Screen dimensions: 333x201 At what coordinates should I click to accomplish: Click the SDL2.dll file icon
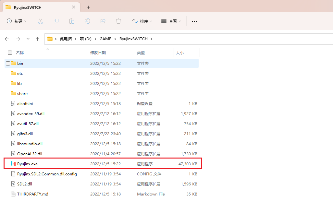pyautogui.click(x=13, y=184)
